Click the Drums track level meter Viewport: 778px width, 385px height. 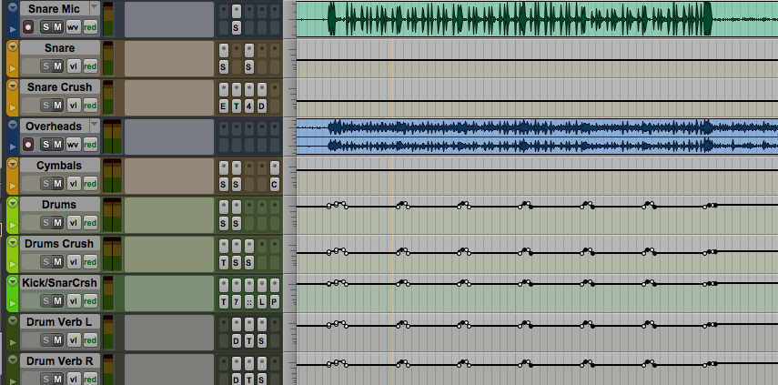[x=113, y=215]
